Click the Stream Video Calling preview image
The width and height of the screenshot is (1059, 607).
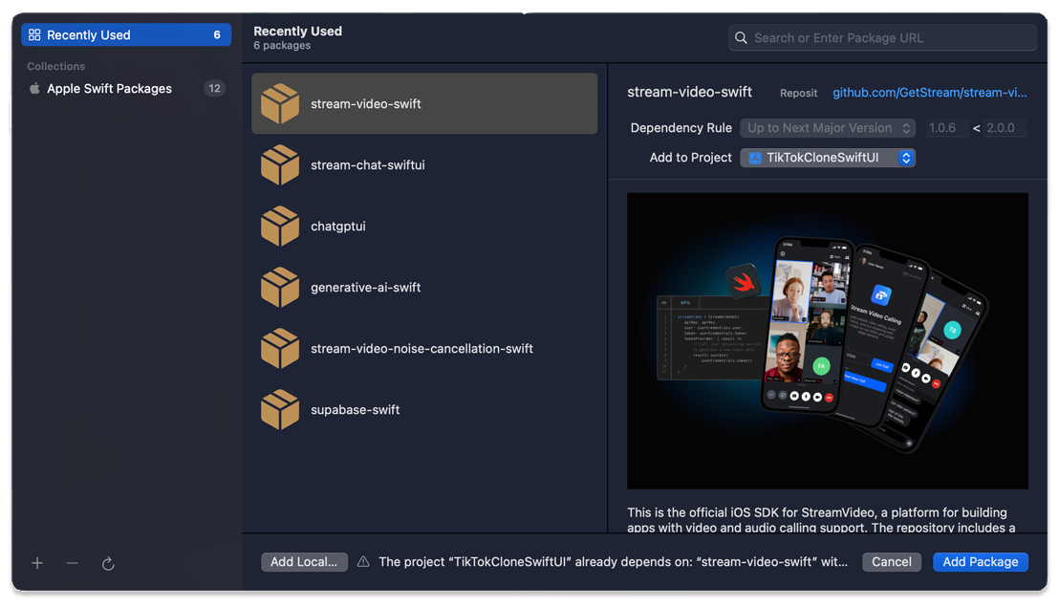pyautogui.click(x=827, y=339)
